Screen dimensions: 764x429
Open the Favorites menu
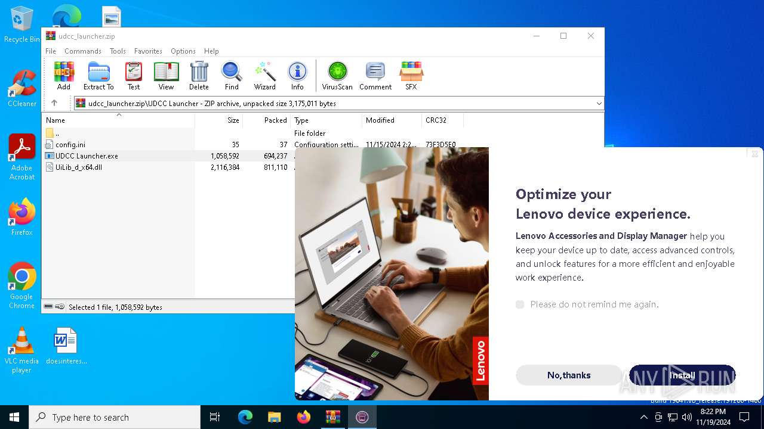click(148, 51)
